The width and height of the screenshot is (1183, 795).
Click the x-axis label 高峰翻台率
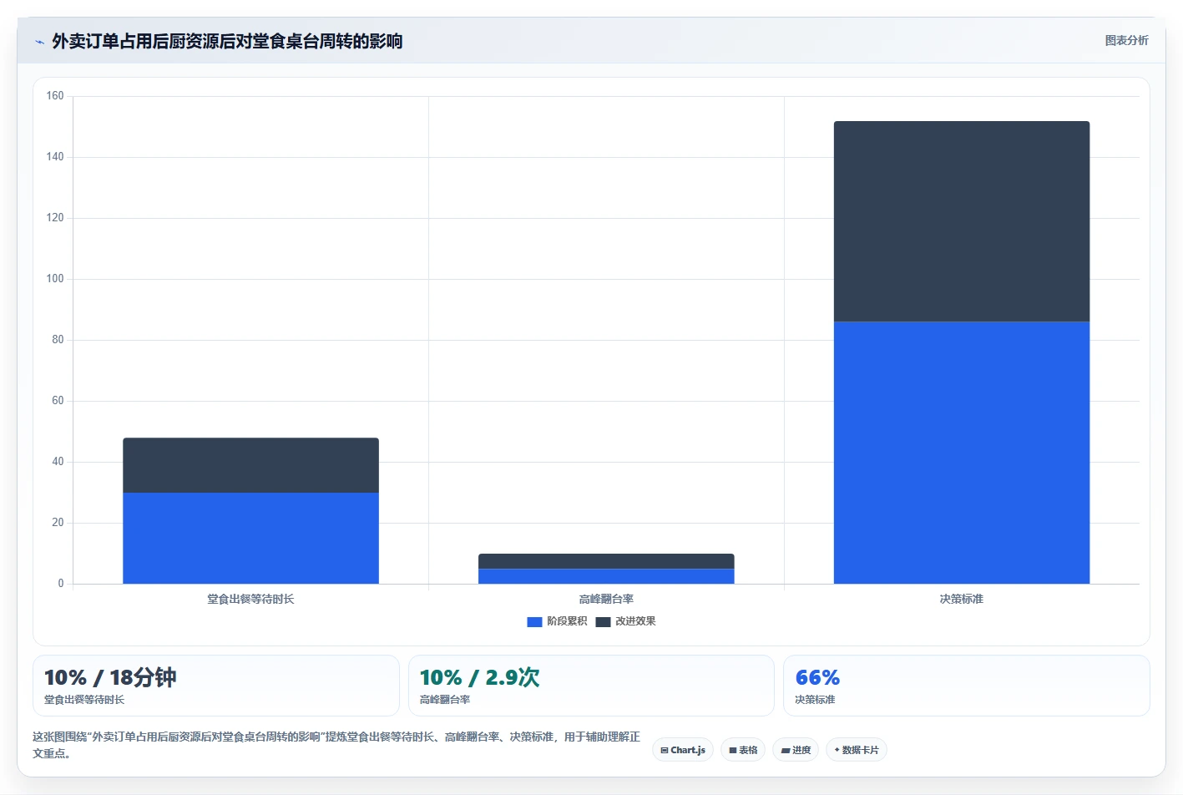[x=606, y=599]
